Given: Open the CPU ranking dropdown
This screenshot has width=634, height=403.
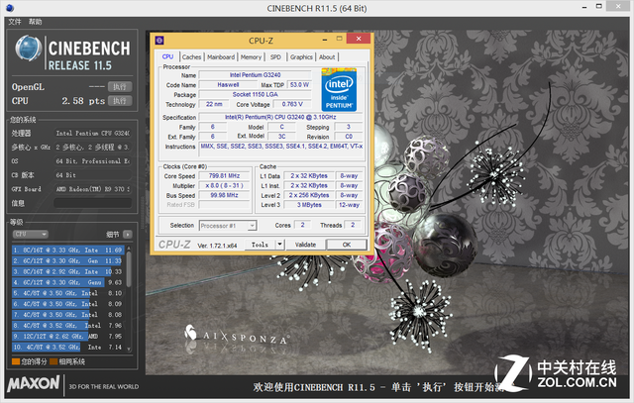Looking at the screenshot, I should (x=31, y=234).
